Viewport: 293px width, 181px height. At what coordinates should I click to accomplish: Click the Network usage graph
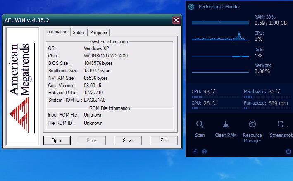point(220,72)
